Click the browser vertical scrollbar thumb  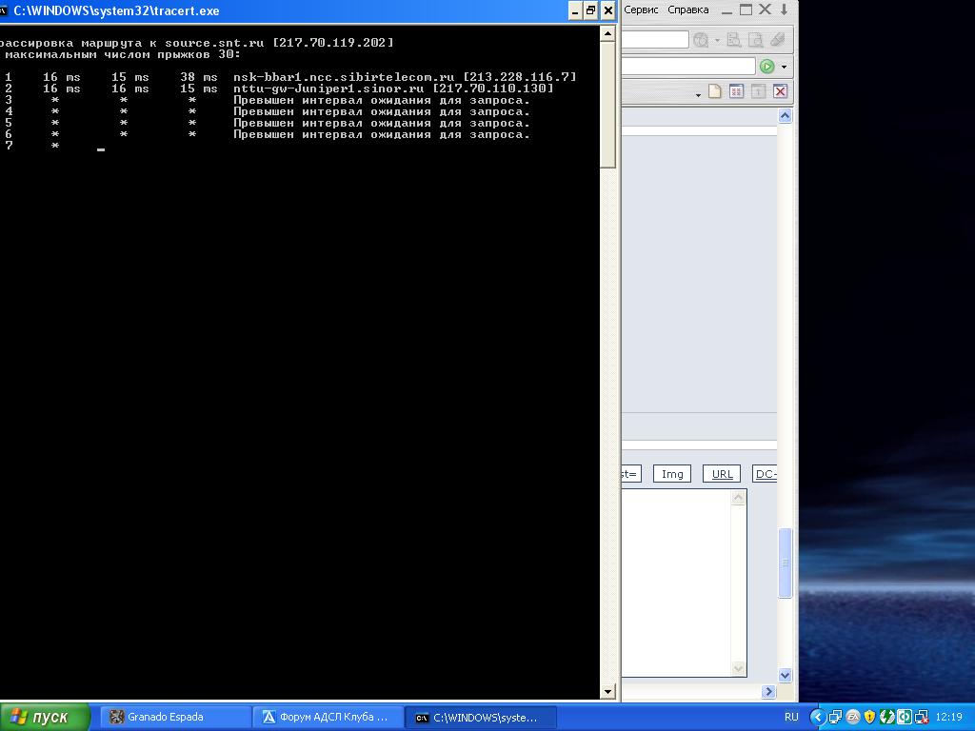[x=786, y=563]
